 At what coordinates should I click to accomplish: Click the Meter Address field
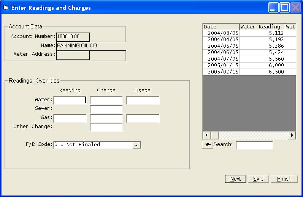73,55
